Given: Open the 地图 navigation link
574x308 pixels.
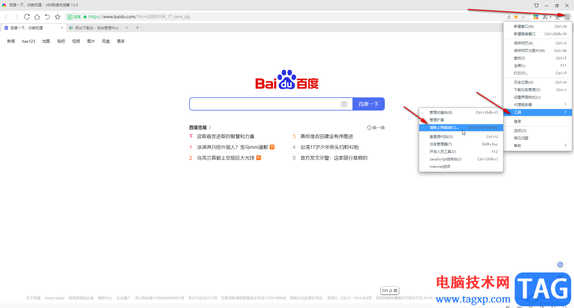Looking at the screenshot, I should click(46, 41).
